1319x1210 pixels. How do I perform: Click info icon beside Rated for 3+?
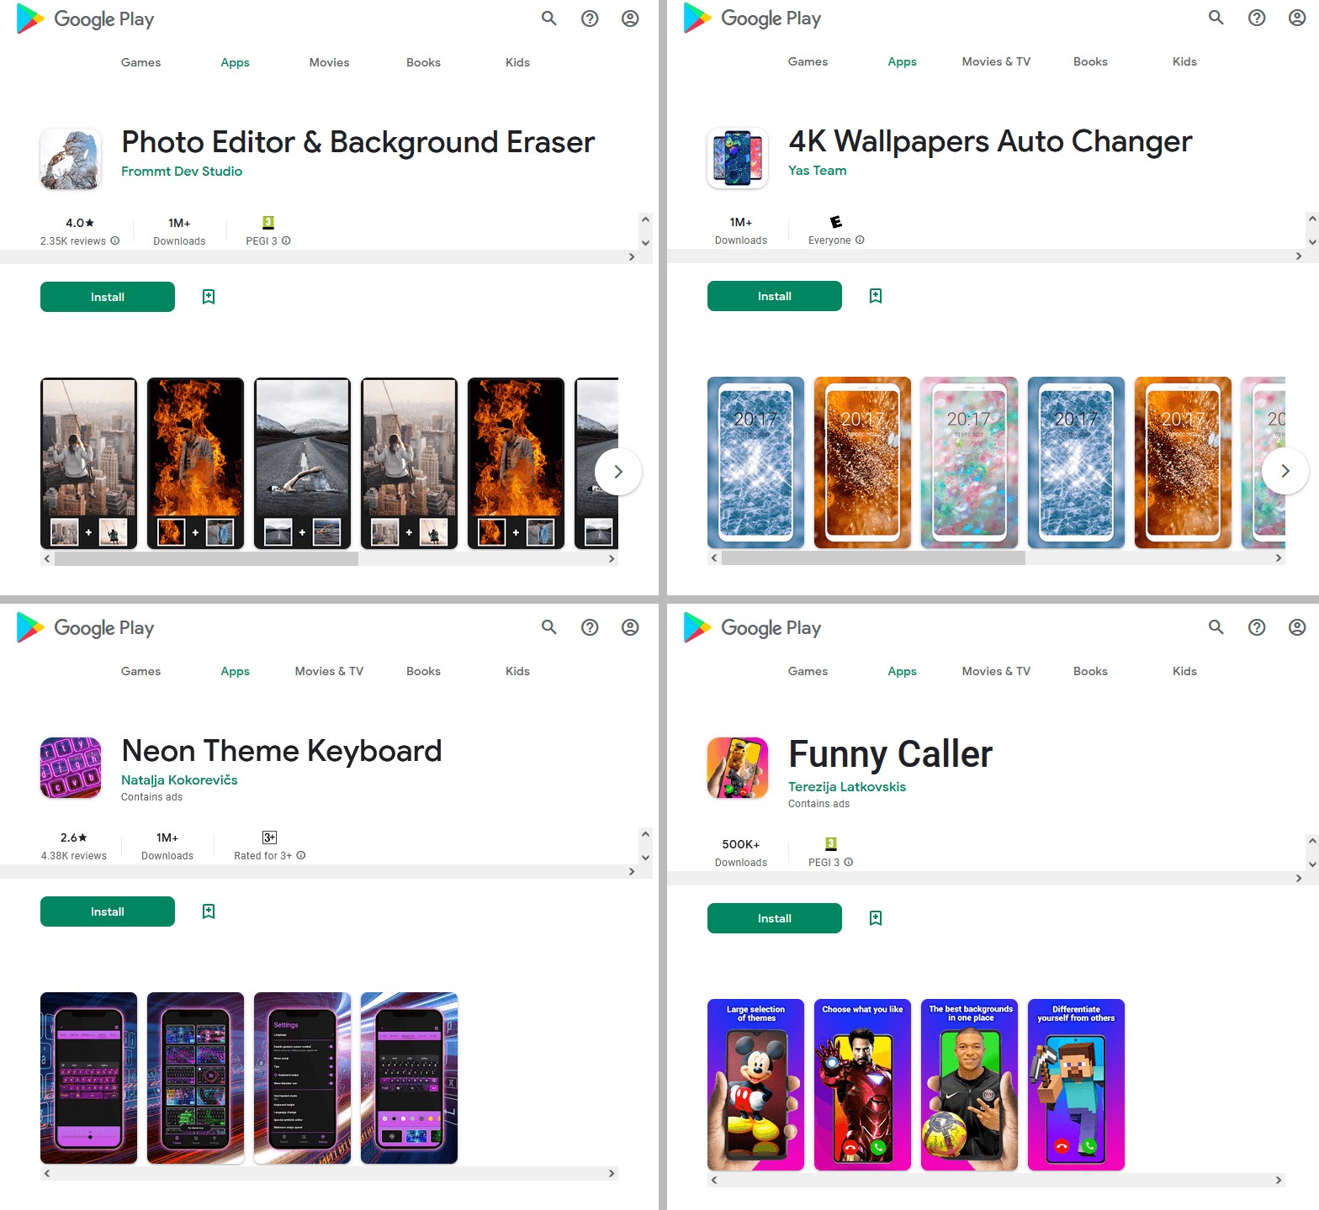301,855
